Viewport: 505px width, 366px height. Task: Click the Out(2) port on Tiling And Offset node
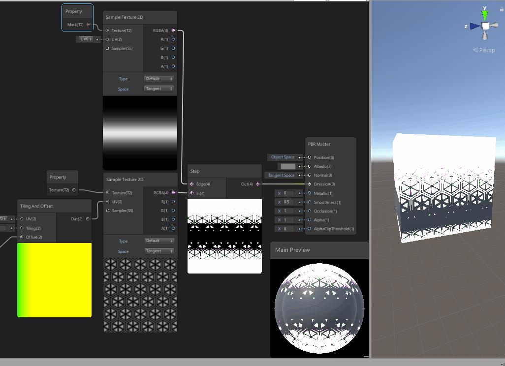click(x=88, y=218)
